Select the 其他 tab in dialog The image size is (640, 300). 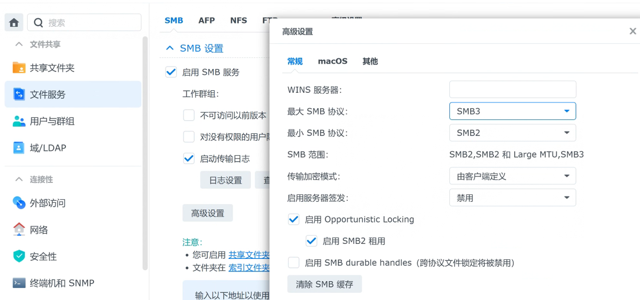pos(370,61)
